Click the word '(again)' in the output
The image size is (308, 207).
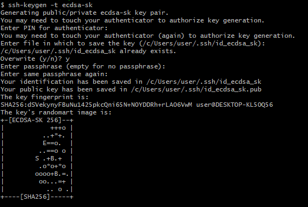pos(172,36)
